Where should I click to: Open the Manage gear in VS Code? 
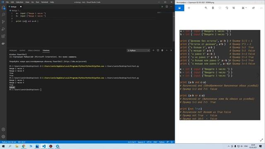coord(3,137)
